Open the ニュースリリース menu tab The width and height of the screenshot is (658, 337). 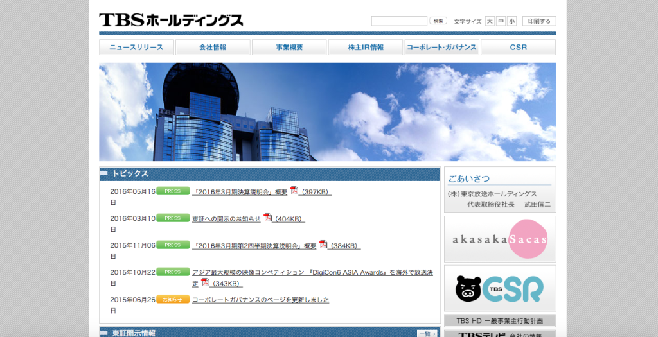(136, 48)
